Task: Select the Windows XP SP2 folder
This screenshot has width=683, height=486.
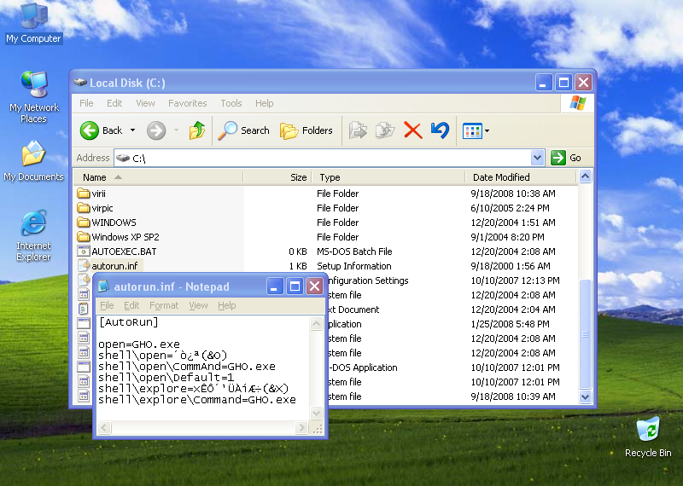Action: pyautogui.click(x=118, y=237)
